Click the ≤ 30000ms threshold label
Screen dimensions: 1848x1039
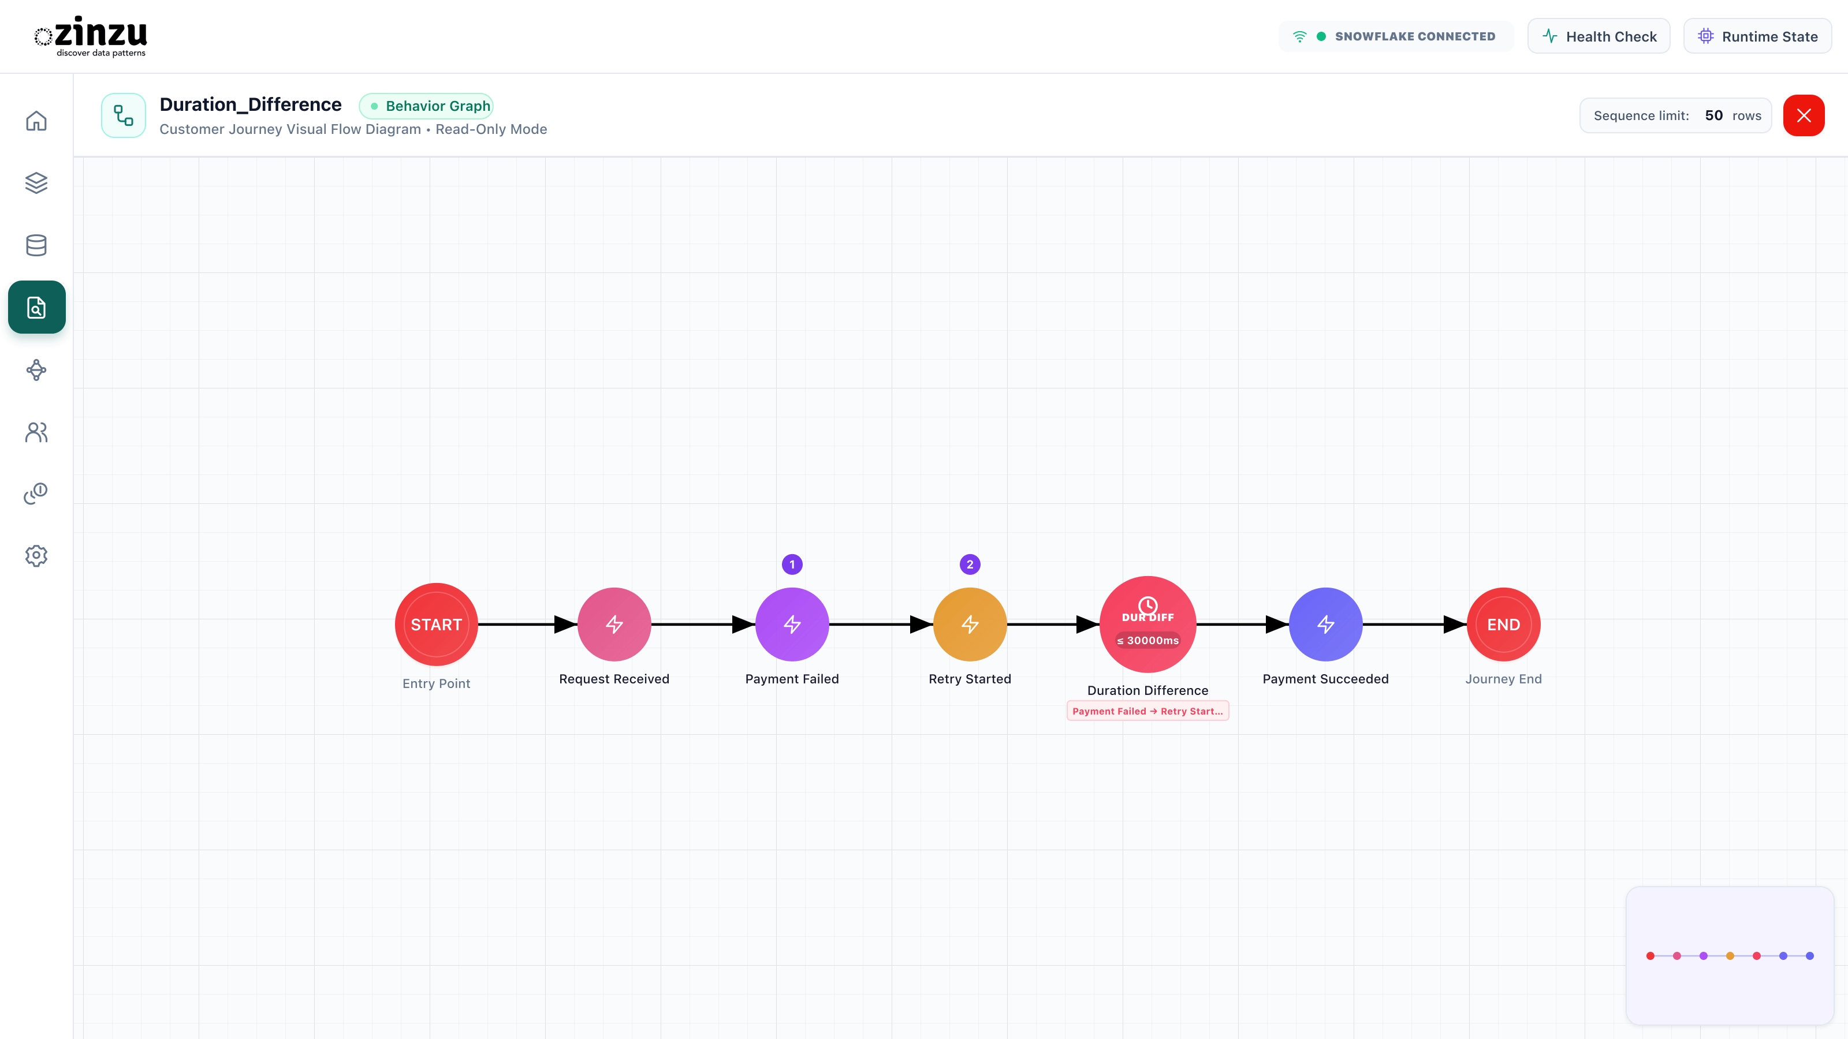click(x=1148, y=640)
